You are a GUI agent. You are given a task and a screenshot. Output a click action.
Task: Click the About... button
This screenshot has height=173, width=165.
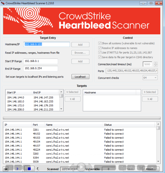click(x=151, y=169)
